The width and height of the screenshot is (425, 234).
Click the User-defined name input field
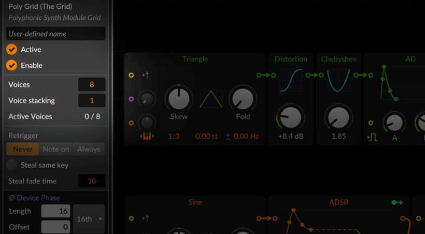click(55, 34)
